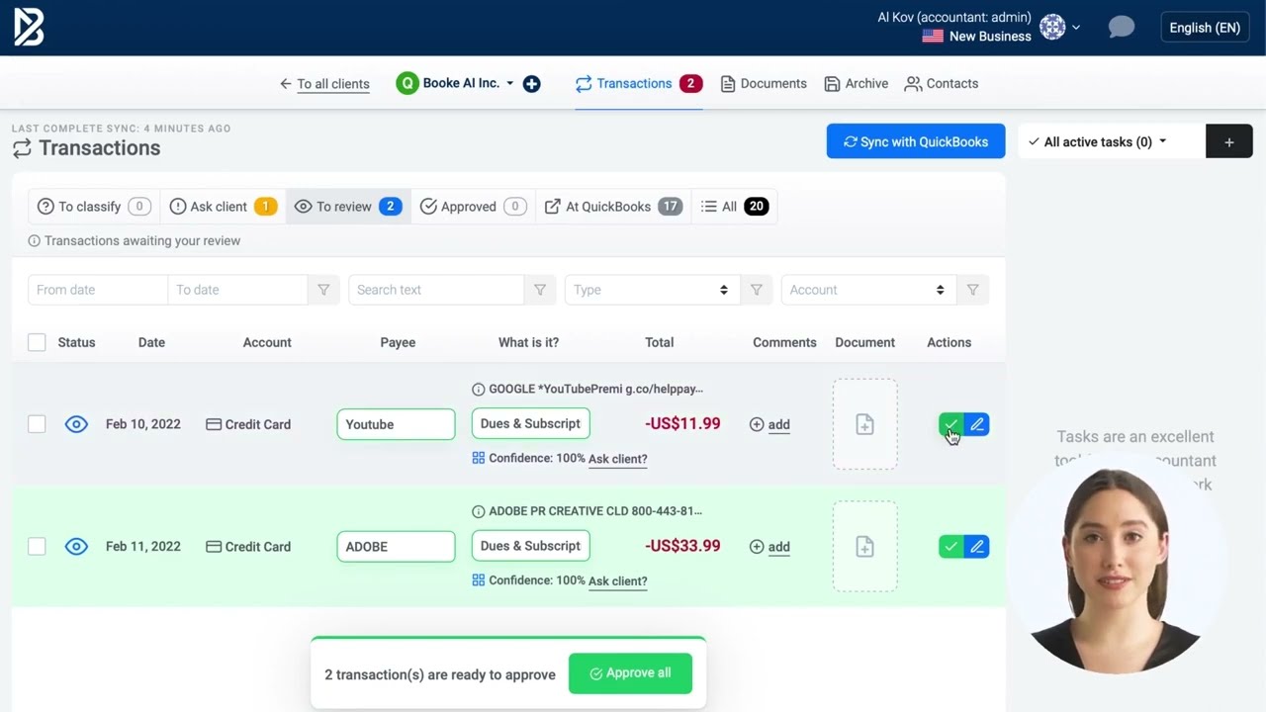The image size is (1266, 712).
Task: Apply the date range filter icon
Action: [x=323, y=290]
